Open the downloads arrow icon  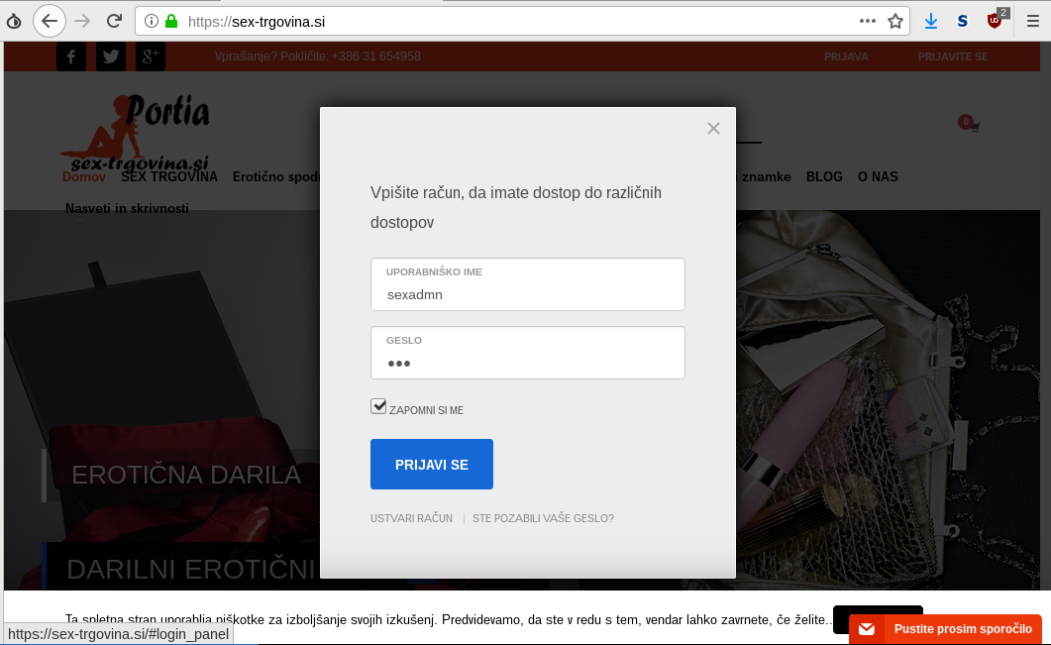(931, 21)
